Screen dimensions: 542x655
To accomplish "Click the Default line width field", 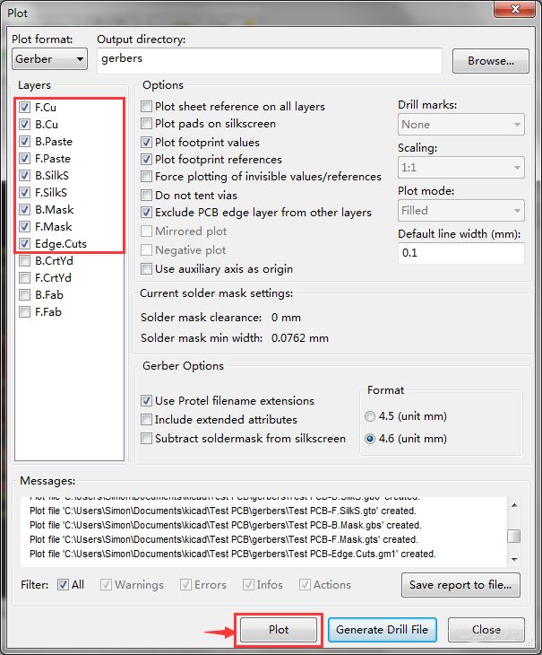I will pos(460,254).
